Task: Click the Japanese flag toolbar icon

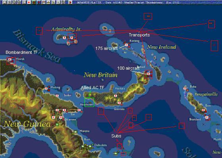Action: 29,2
